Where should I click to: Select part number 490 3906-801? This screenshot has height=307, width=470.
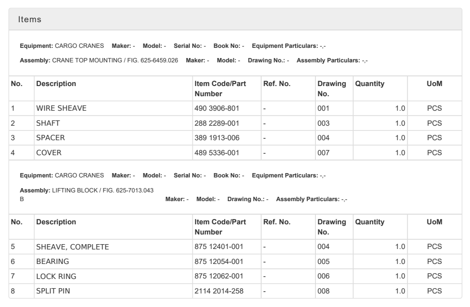(x=217, y=108)
